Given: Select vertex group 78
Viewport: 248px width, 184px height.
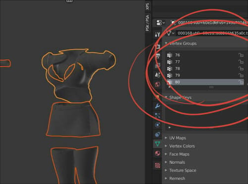Looking at the screenshot, I should (205, 69).
